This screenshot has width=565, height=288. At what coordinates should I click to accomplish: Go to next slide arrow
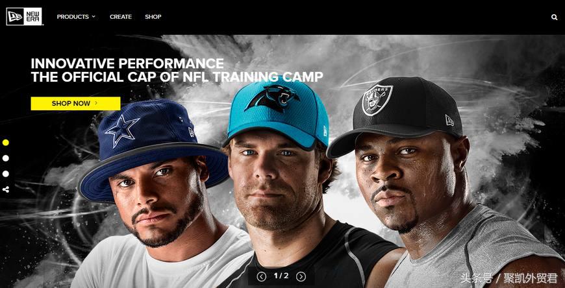tap(301, 276)
